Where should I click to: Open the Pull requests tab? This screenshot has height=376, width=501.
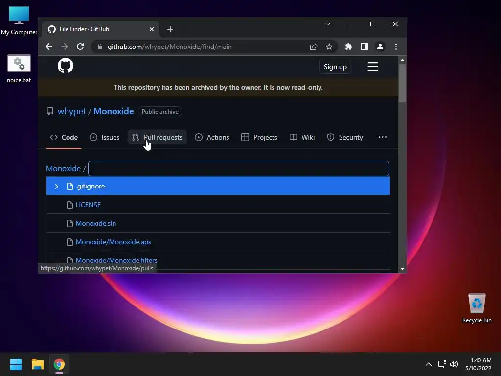(157, 137)
